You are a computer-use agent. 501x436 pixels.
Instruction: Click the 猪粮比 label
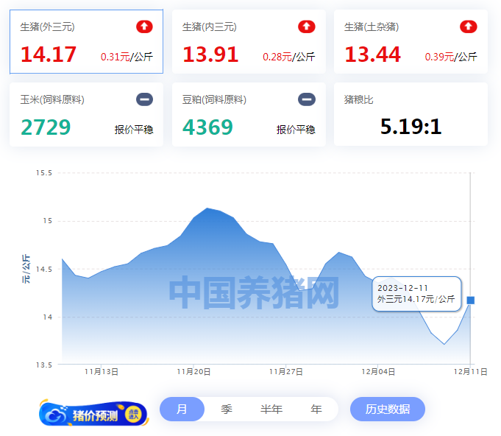[x=358, y=99]
